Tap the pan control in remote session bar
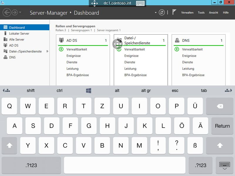Image resolution: width=235 pixels, height=176 pixels. pos(94,3)
